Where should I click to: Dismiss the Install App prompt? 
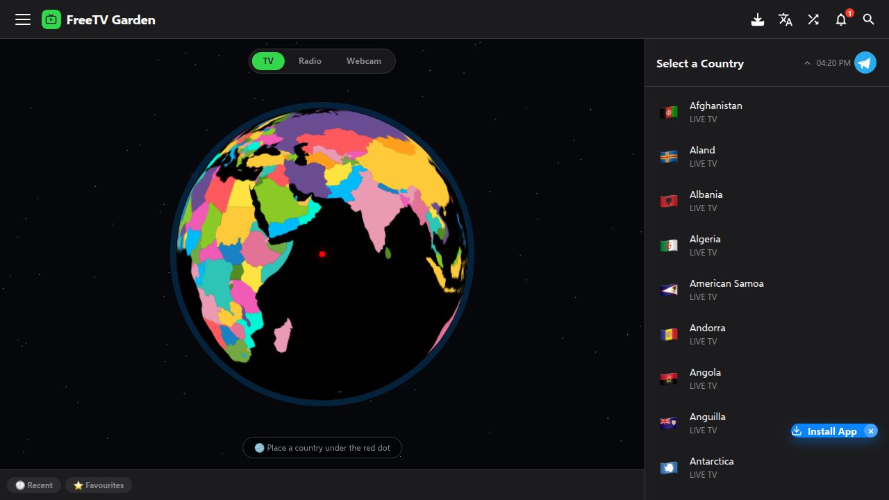point(871,431)
